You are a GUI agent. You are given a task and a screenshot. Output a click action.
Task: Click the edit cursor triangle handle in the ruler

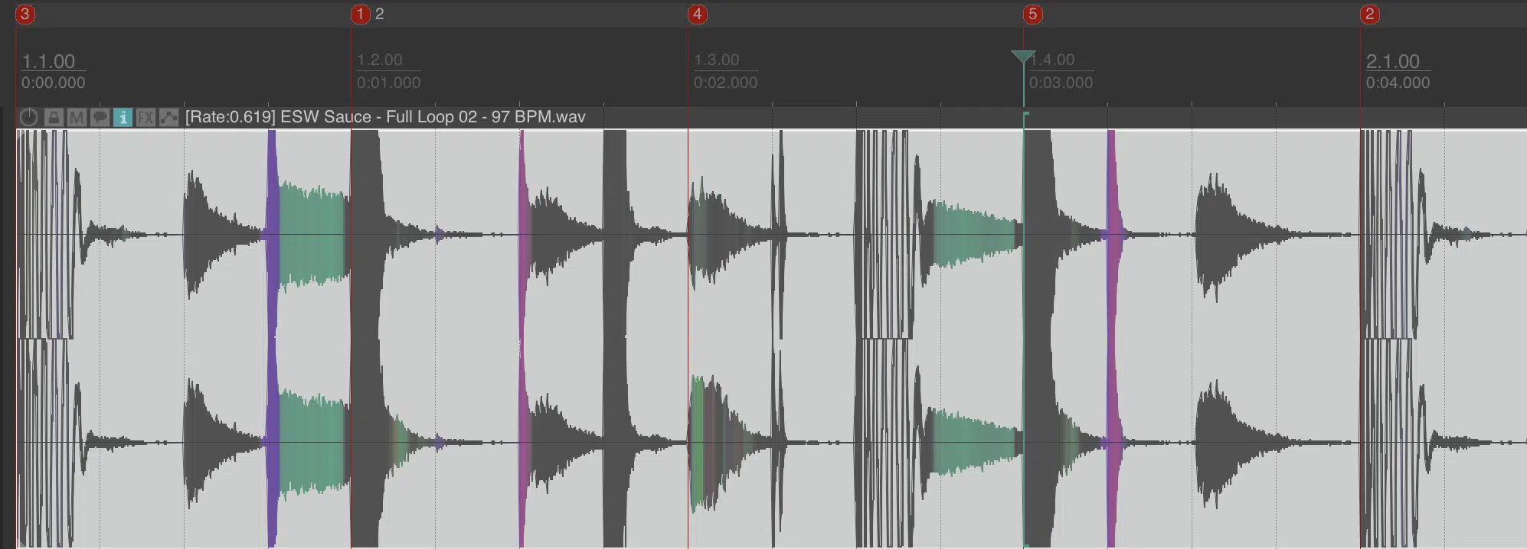click(1023, 57)
